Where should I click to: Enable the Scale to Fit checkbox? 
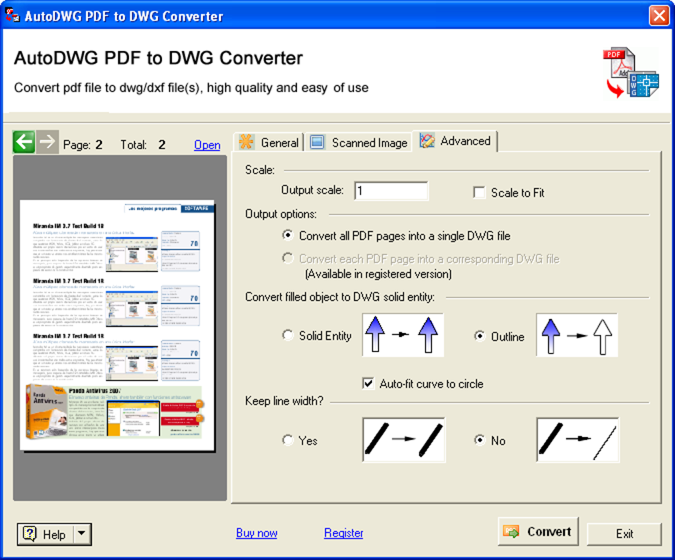[x=479, y=193]
